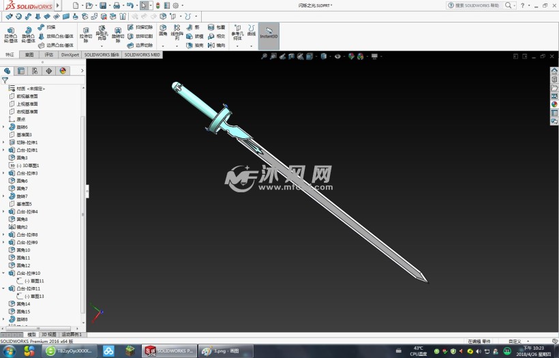Viewport: 559px width, 358px height.
Task: Toggle Hide/Show Items eye icon in viewport toolbar
Action: click(x=337, y=56)
